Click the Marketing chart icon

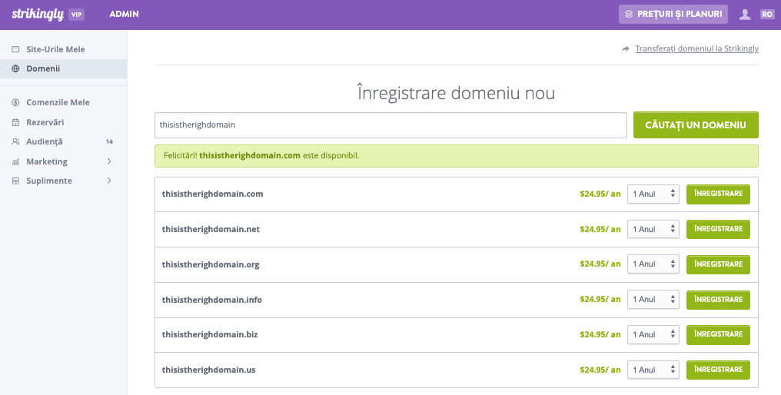click(16, 161)
